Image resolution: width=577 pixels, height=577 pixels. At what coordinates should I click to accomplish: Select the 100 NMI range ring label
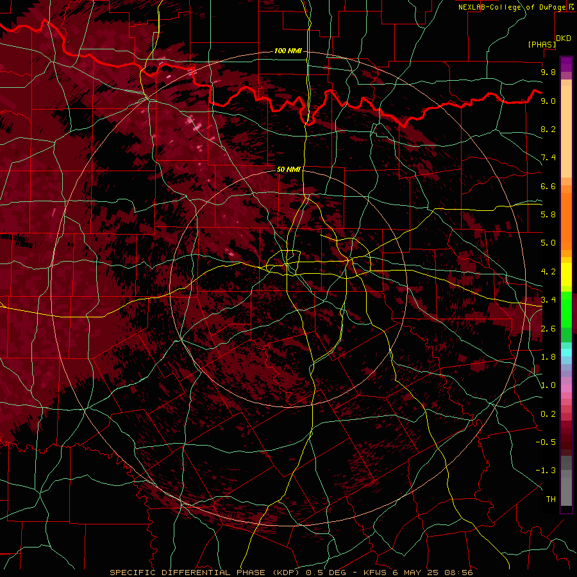(x=288, y=51)
